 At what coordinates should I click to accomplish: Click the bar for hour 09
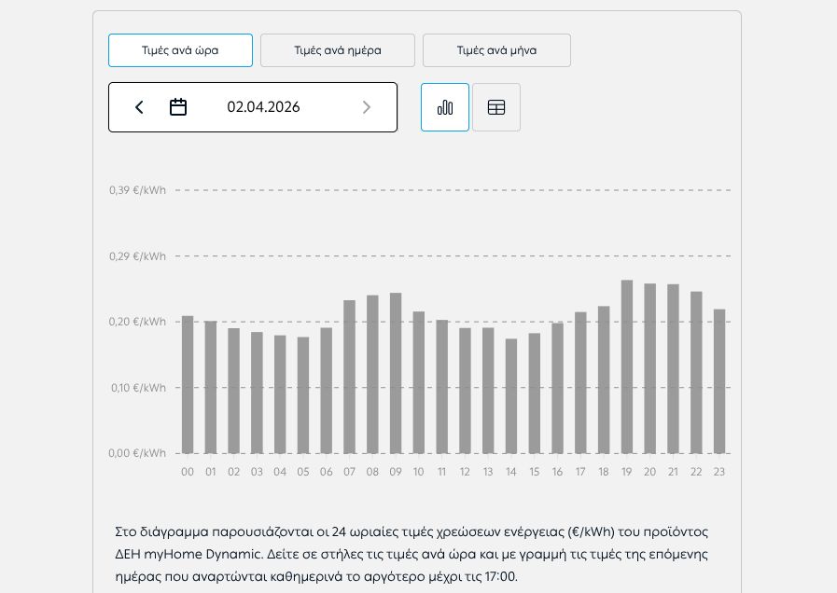(396, 373)
